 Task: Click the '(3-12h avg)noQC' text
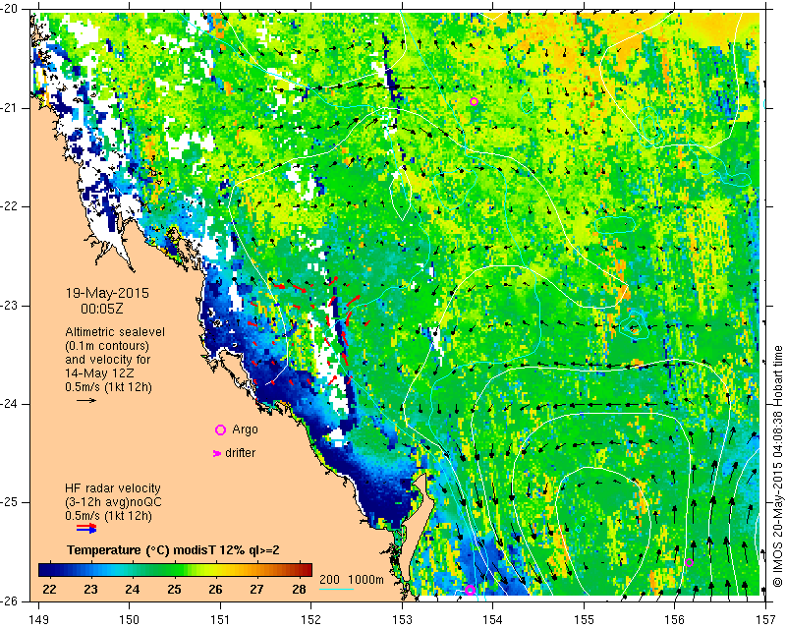(x=113, y=502)
